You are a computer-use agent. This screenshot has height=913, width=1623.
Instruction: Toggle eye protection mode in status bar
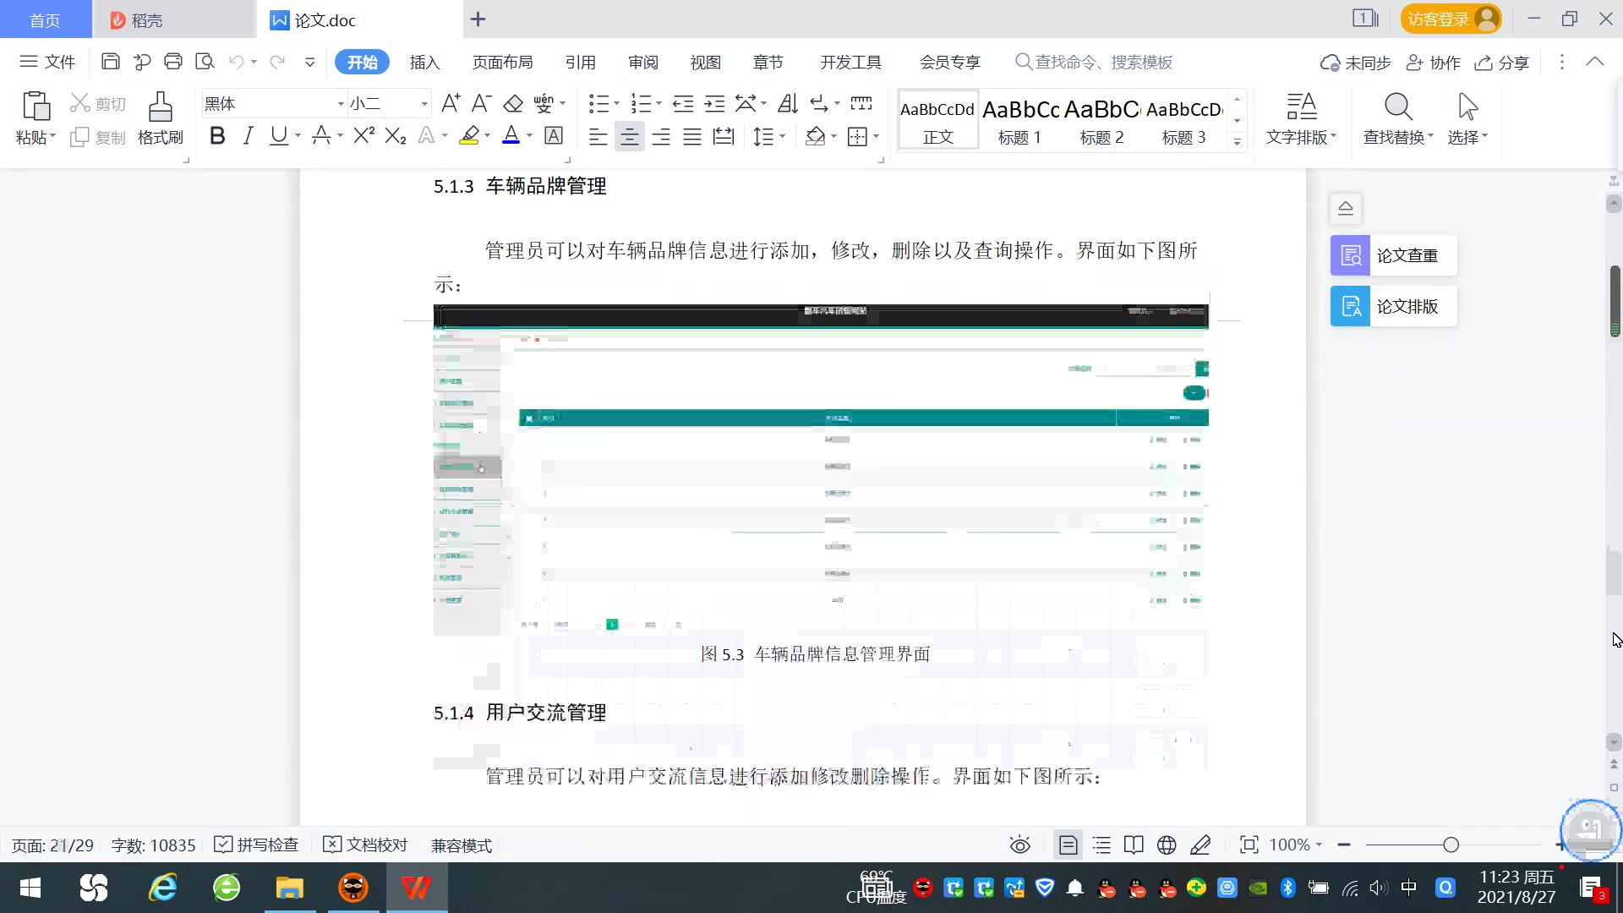click(1019, 845)
